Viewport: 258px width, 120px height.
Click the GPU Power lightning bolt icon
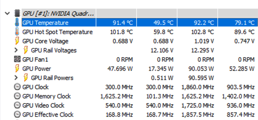[x=17, y=69]
